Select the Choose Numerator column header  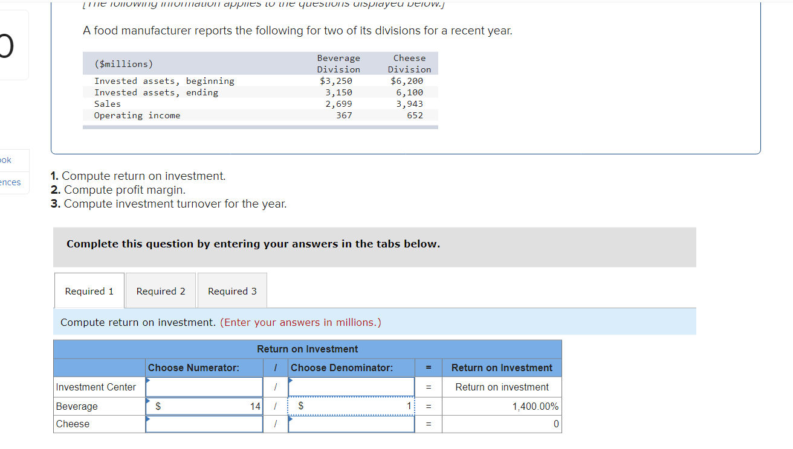(x=193, y=368)
